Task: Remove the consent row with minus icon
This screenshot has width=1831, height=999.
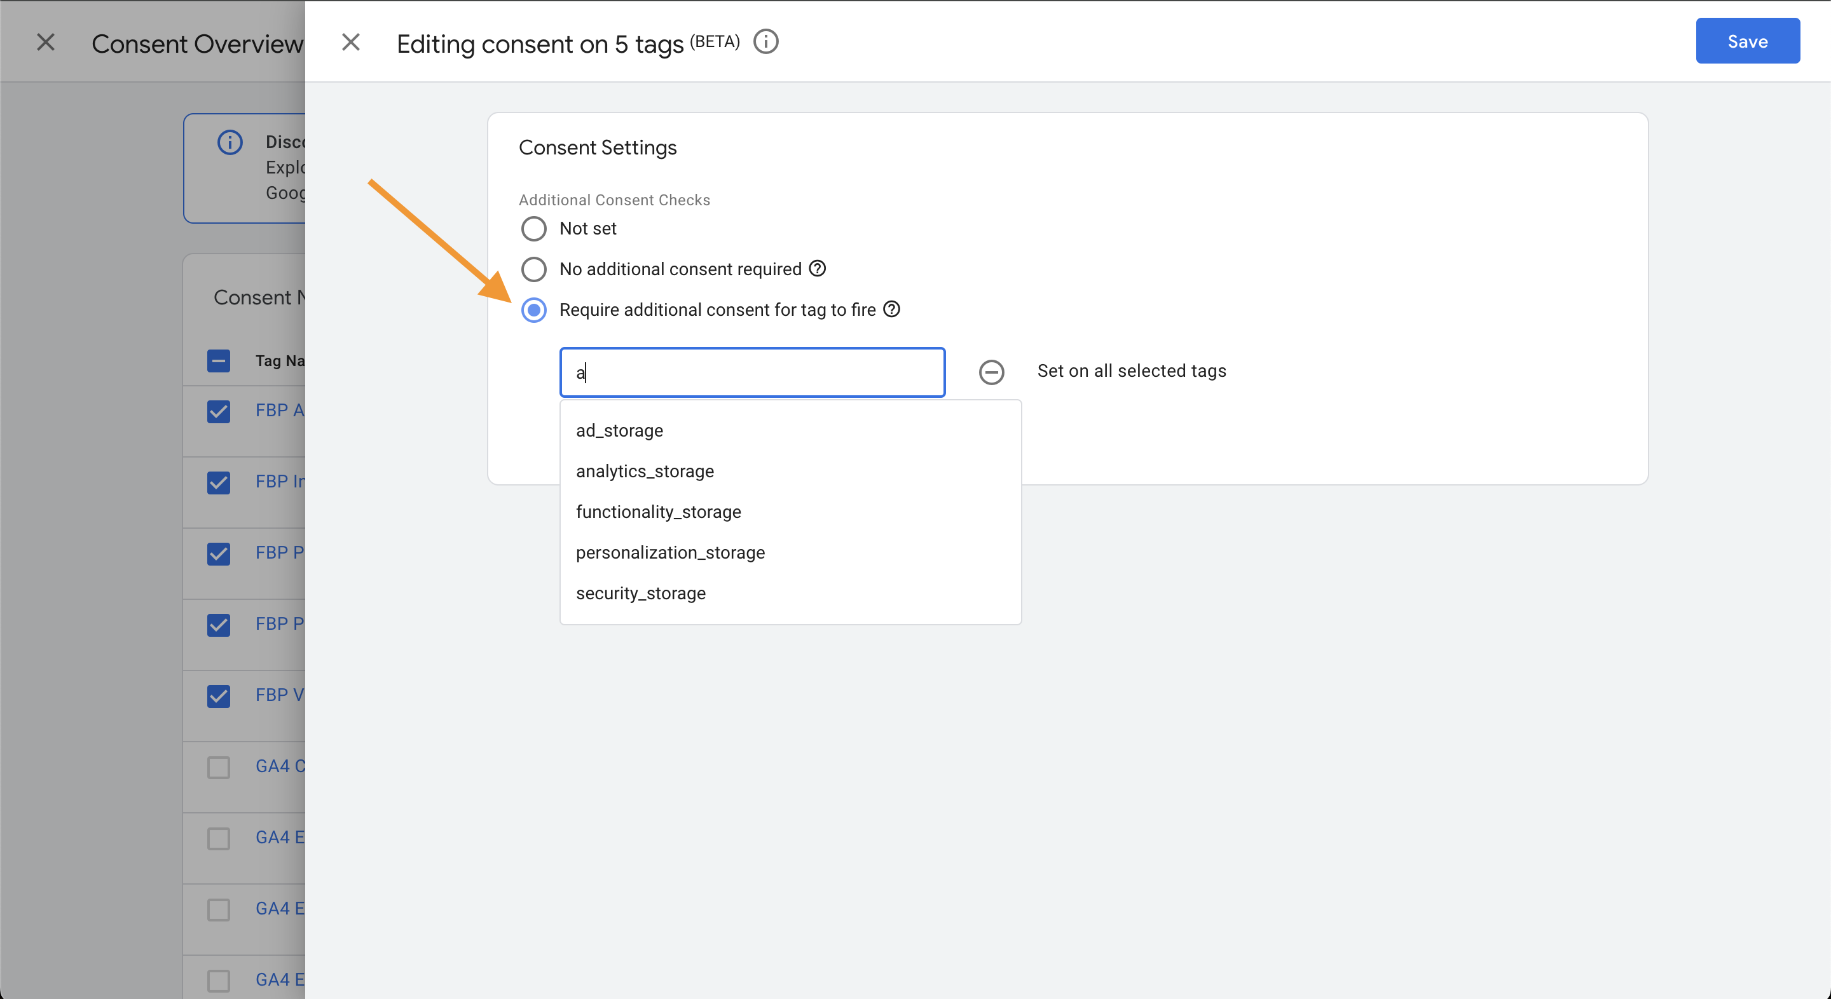Action: point(992,372)
